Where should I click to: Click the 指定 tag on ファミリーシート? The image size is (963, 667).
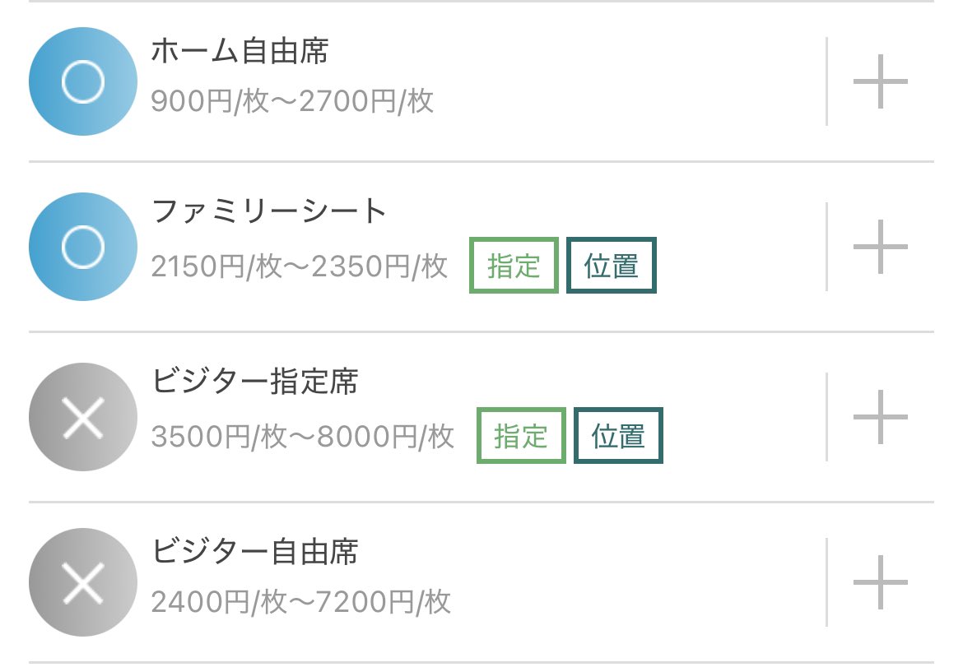coord(514,265)
